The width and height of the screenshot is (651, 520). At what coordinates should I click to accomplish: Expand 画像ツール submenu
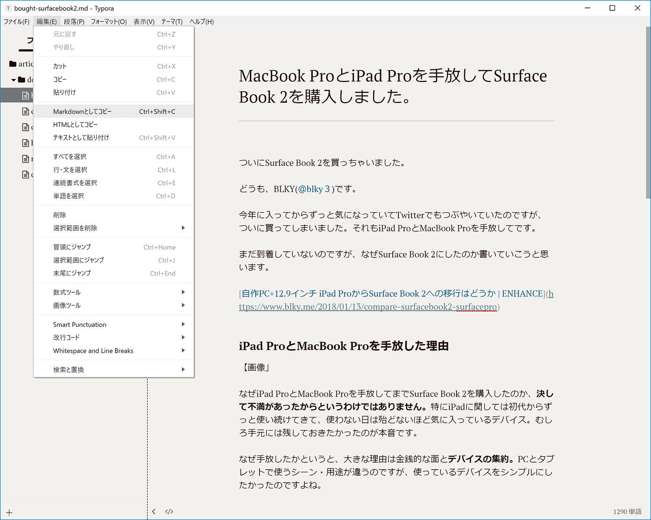coord(114,305)
